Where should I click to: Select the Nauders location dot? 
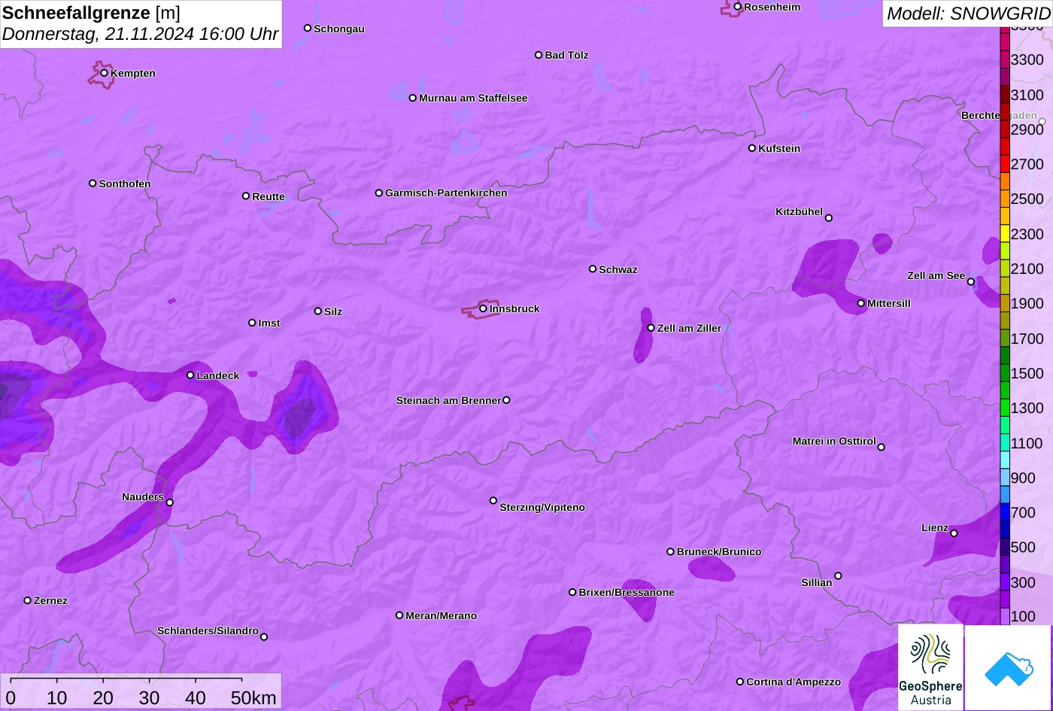click(169, 503)
